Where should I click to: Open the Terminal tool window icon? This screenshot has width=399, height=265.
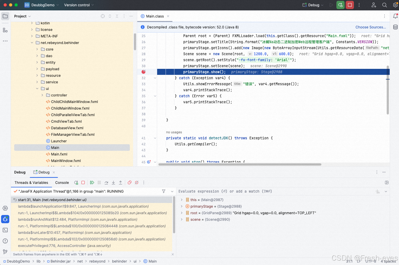[x=5, y=230]
